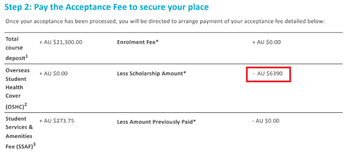Viewport: 348px width, 158px height.
Task: Click the Less Scholarship Amount label
Action: [x=151, y=74]
